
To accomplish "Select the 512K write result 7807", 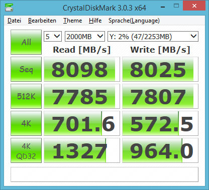I will pos(160,96).
